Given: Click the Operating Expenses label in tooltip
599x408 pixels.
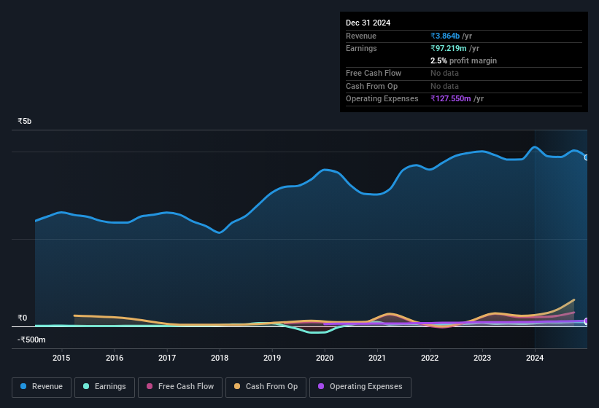Looking at the screenshot, I should 382,98.
